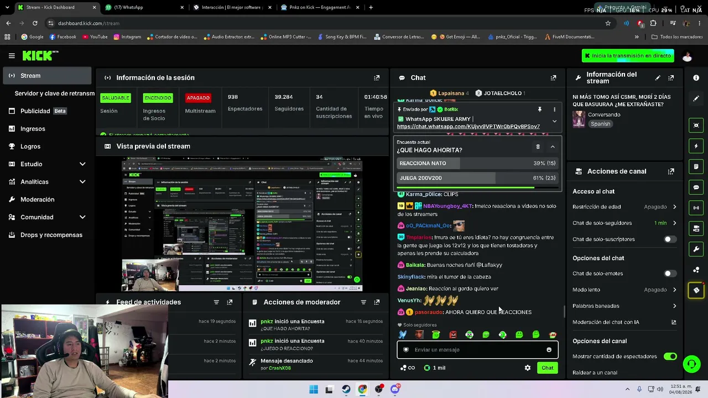This screenshot has width=708, height=398.
Task: Expand the pinned WhatsApp message
Action: click(x=554, y=122)
